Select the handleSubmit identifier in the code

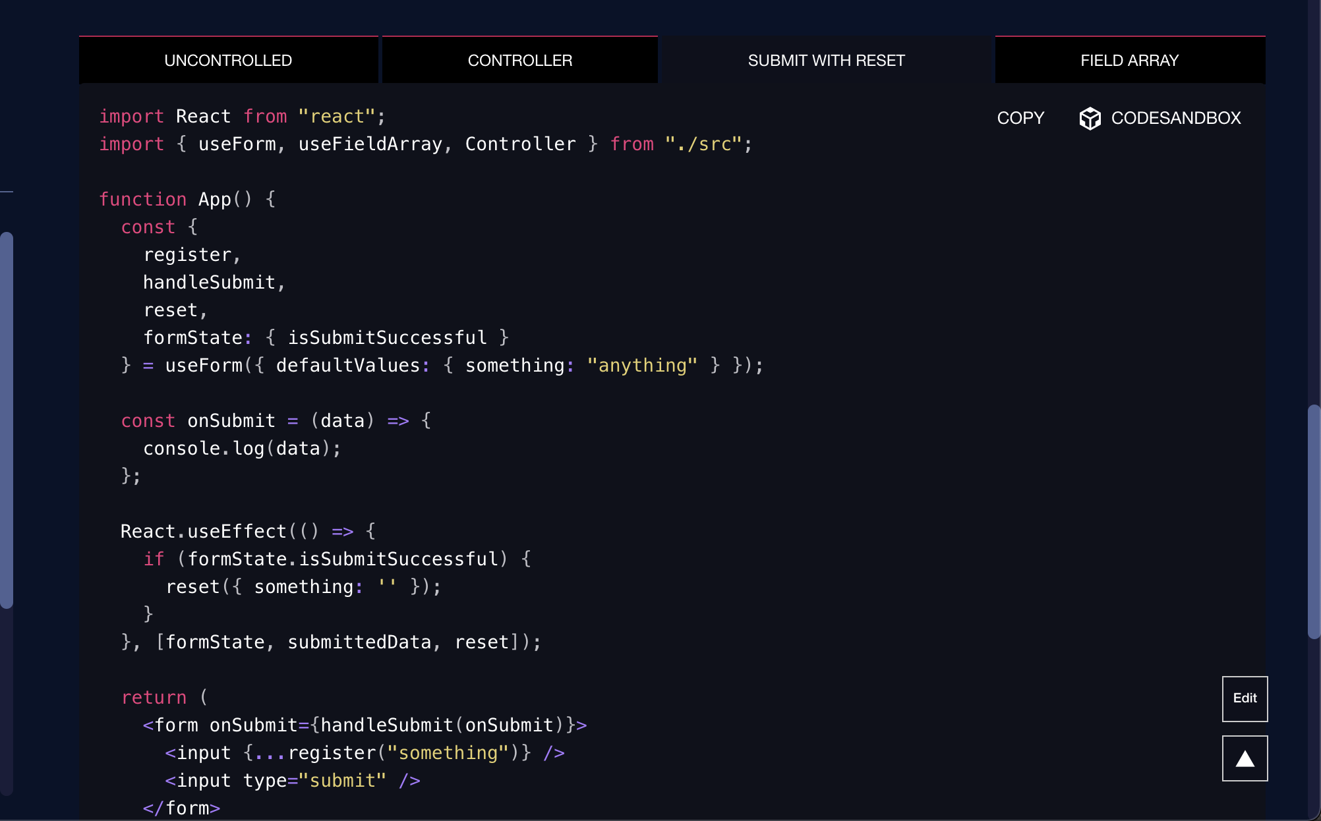211,282
